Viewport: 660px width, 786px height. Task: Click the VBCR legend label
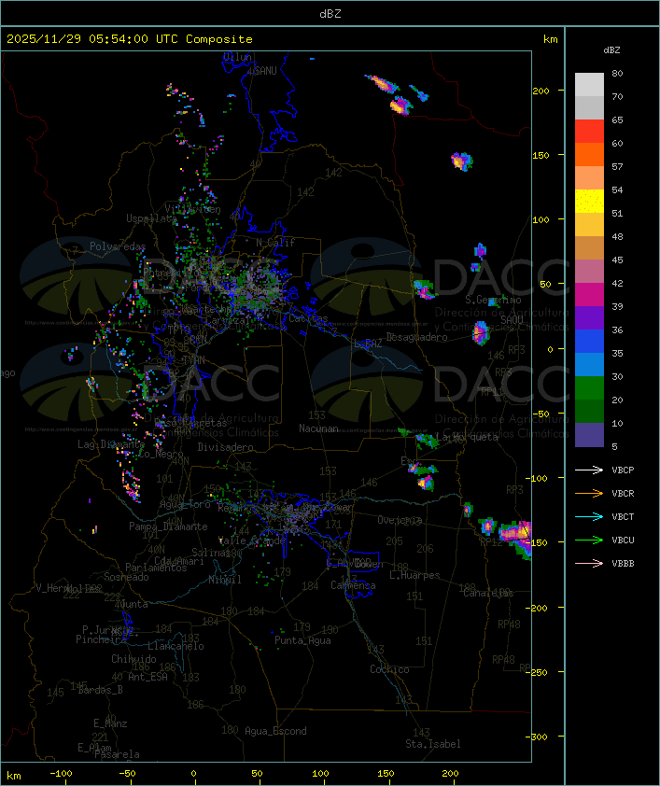(x=623, y=494)
